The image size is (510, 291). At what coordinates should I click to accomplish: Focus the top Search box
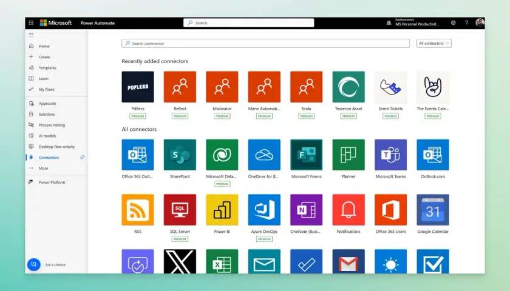tap(249, 23)
